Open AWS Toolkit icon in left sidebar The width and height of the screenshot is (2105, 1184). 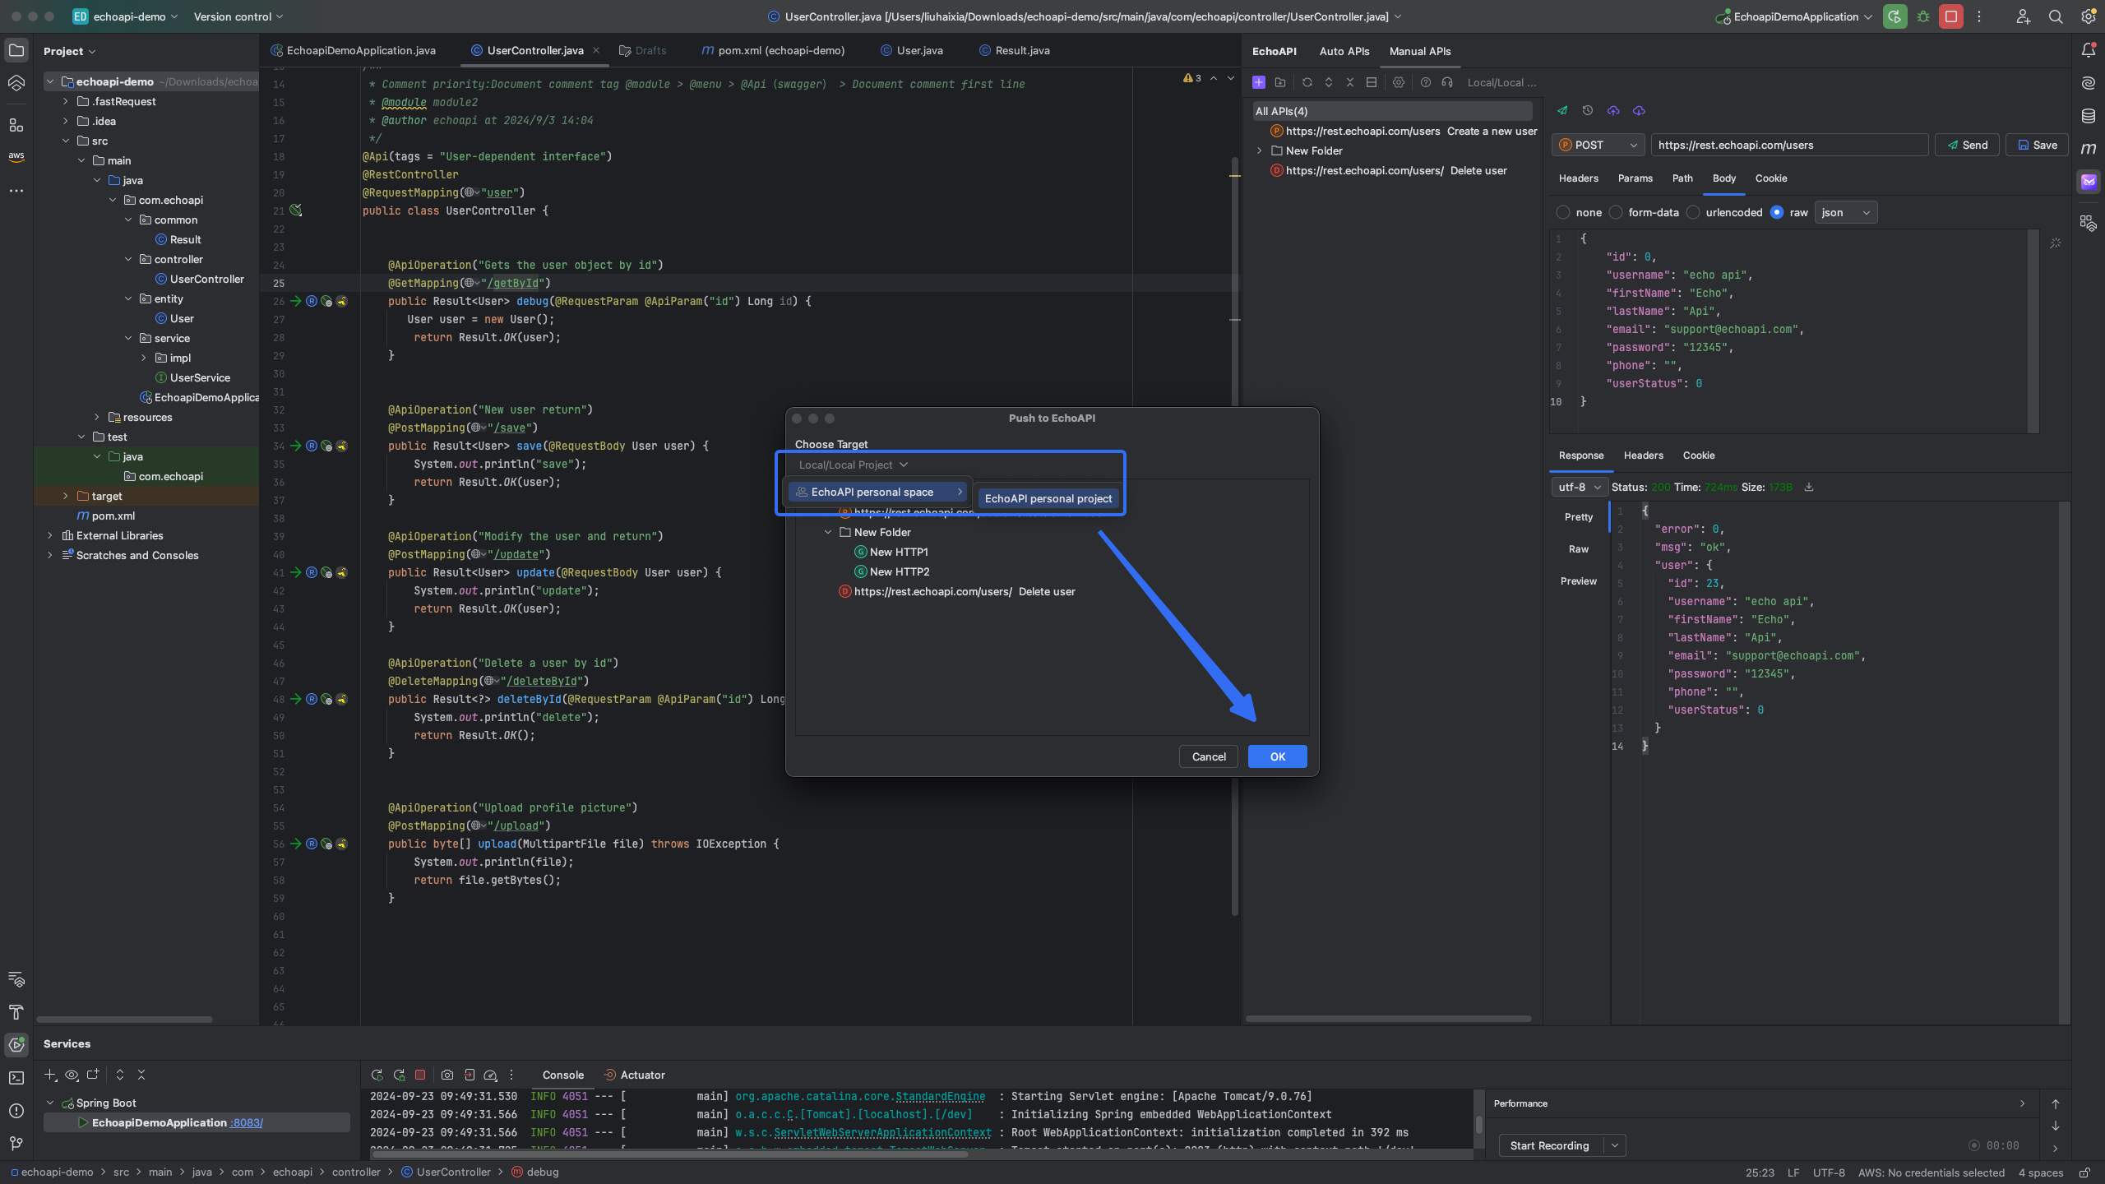[x=16, y=157]
